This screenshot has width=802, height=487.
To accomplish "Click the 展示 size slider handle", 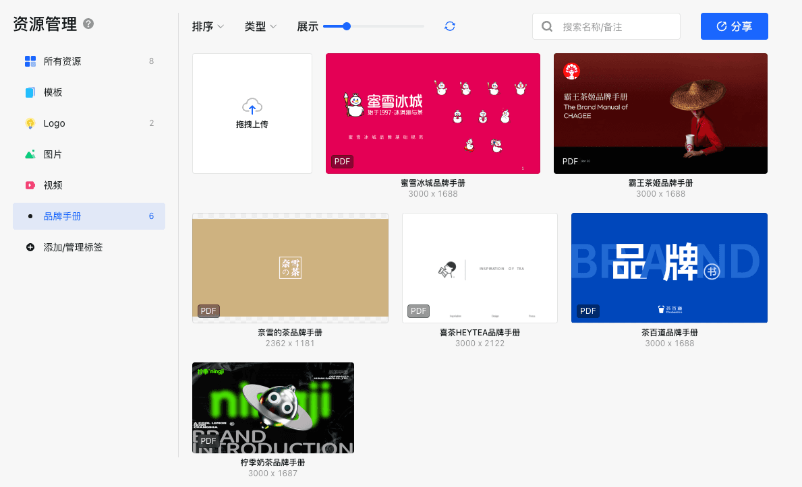I will click(347, 26).
